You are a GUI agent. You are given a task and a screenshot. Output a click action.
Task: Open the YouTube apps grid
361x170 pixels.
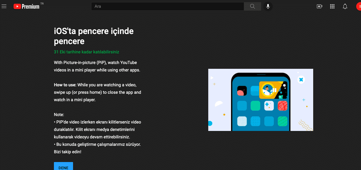tap(332, 6)
